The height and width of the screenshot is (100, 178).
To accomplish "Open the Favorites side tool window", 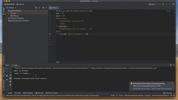I will [4, 72].
